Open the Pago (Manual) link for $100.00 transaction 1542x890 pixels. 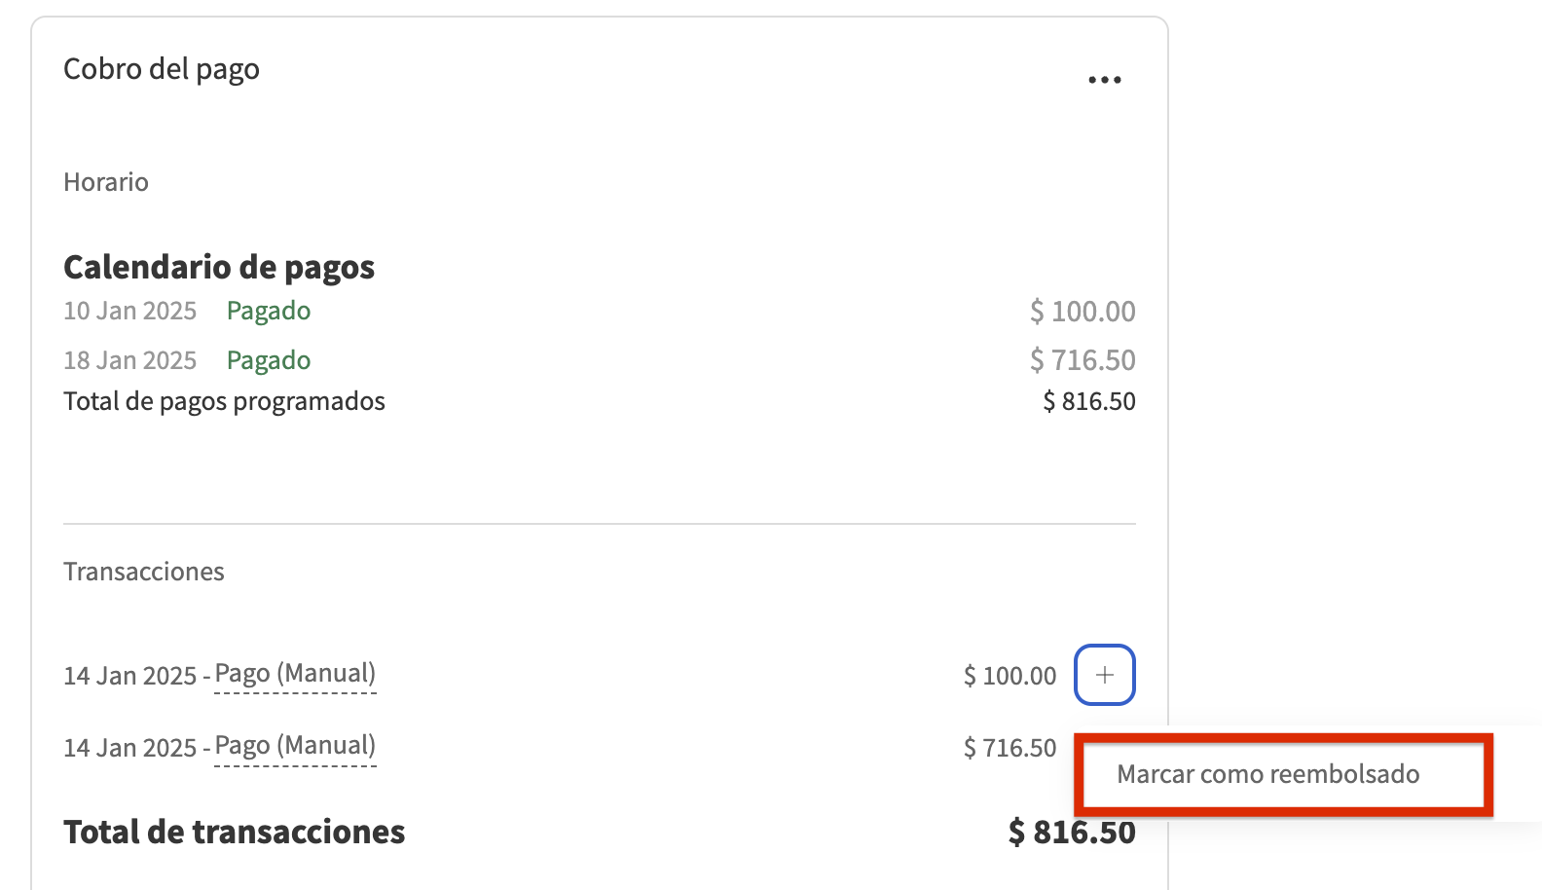coord(295,674)
